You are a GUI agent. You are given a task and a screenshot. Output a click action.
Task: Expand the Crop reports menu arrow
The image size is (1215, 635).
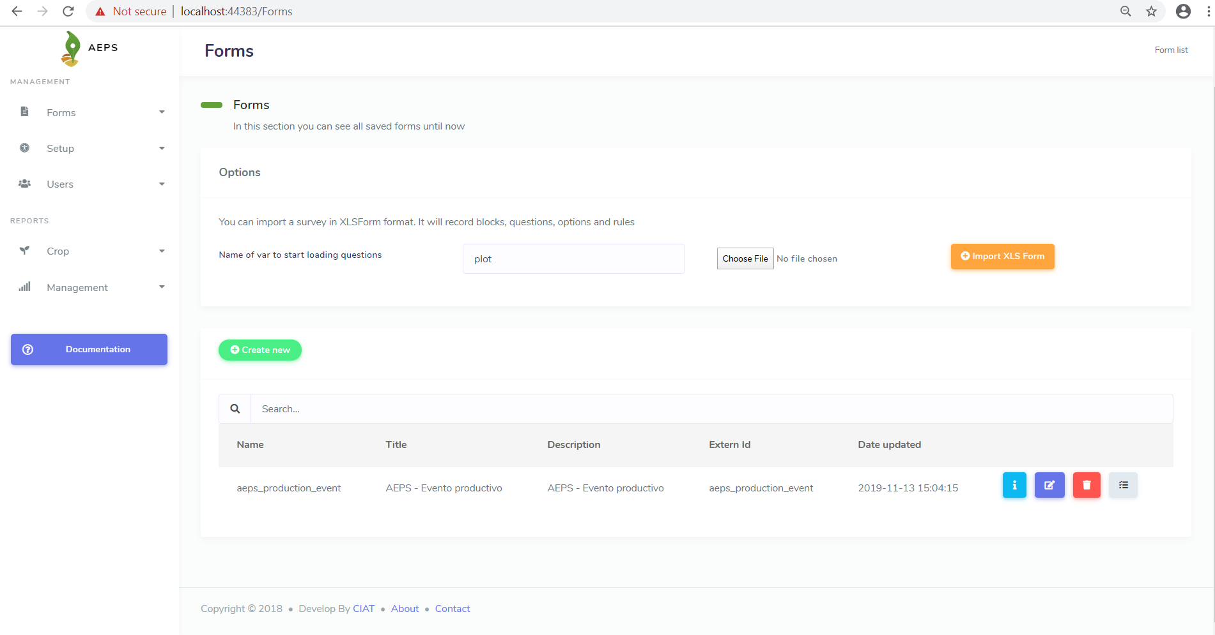pyautogui.click(x=162, y=251)
